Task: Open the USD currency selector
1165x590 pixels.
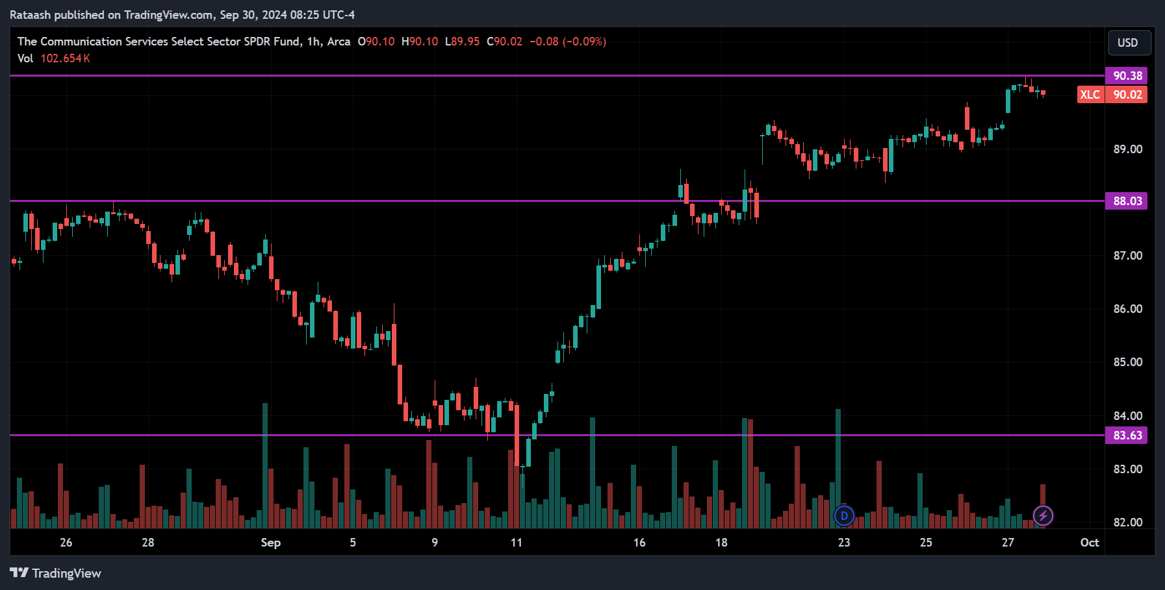Action: [x=1129, y=43]
